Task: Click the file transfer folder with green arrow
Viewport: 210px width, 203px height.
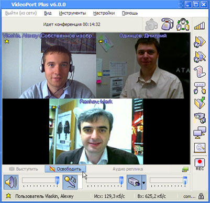Action: pyautogui.click(x=200, y=103)
